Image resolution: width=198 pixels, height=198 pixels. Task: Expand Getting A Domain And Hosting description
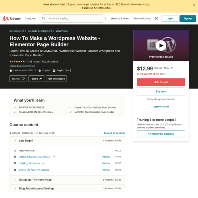[x=54, y=157]
